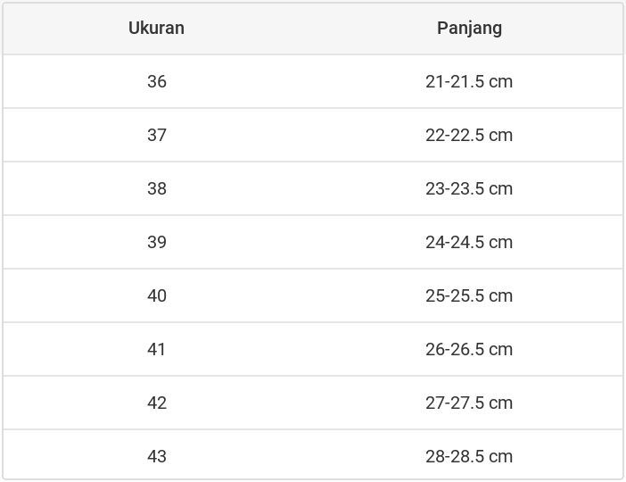Choose the size 41 cell
The width and height of the screenshot is (626, 482).
tap(157, 349)
